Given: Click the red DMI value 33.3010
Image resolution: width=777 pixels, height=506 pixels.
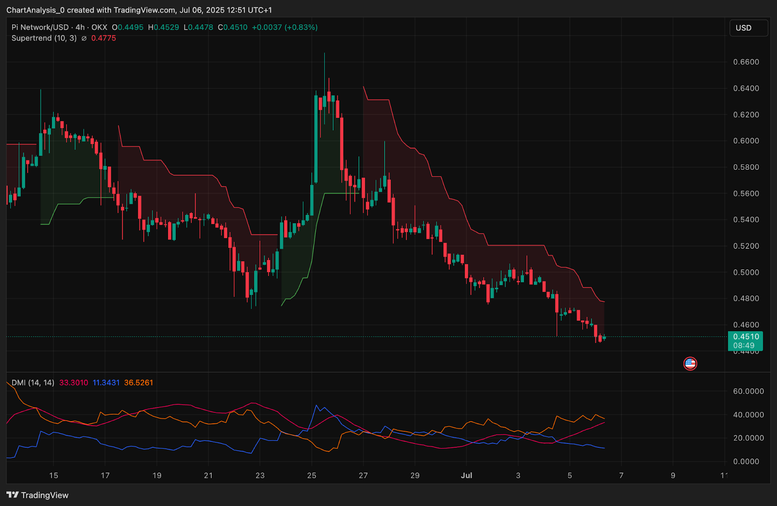Looking at the screenshot, I should (x=74, y=383).
